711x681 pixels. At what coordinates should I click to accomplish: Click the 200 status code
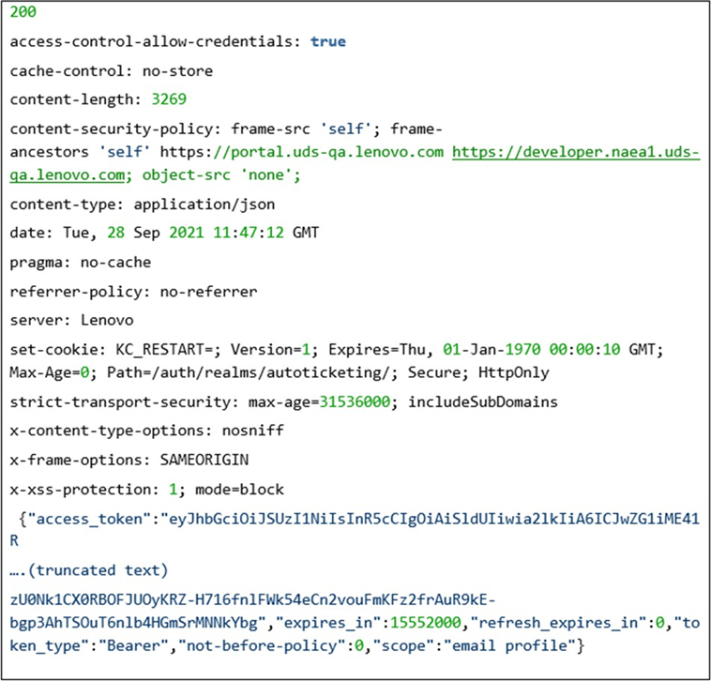point(23,12)
